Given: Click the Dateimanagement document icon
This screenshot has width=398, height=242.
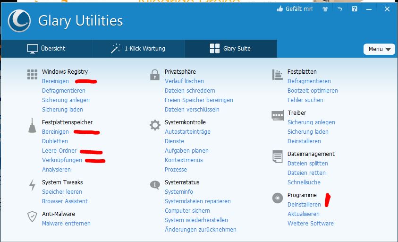Looking at the screenshot, I should pyautogui.click(x=278, y=156).
